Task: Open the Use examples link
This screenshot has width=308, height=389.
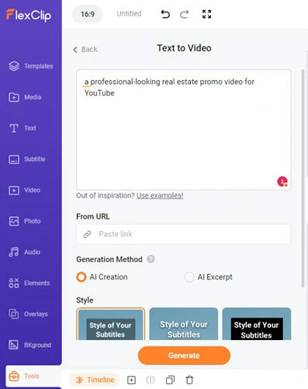Action: click(160, 195)
